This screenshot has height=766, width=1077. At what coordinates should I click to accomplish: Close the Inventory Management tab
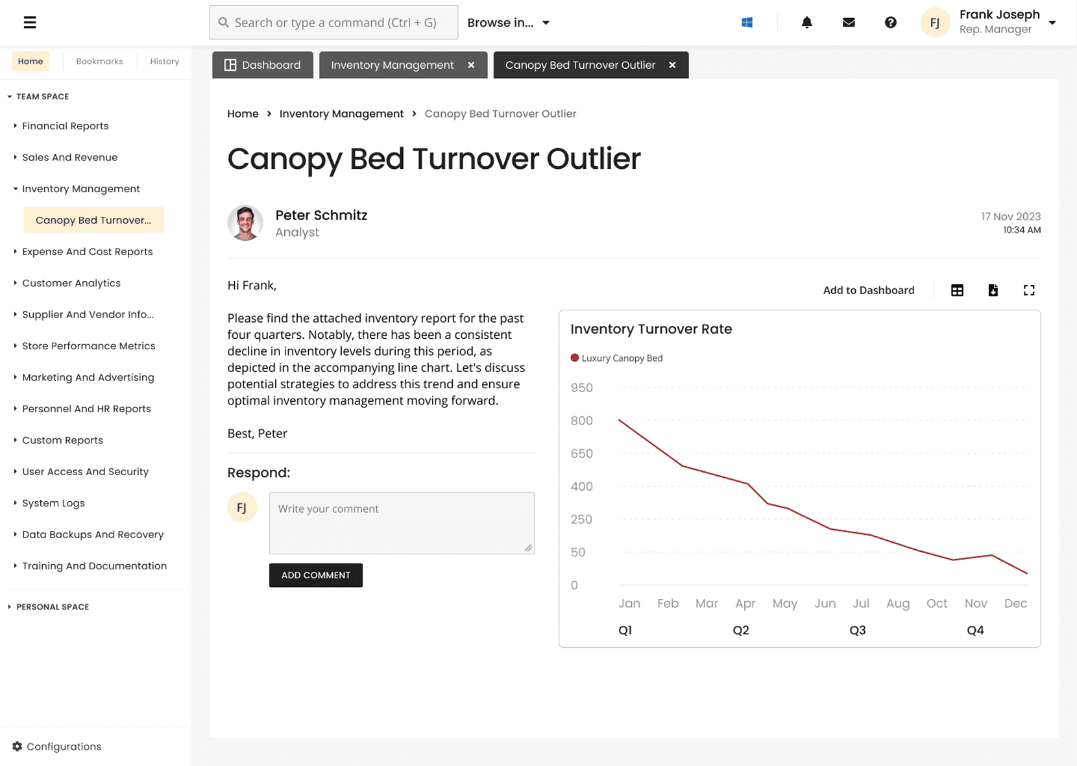[471, 65]
